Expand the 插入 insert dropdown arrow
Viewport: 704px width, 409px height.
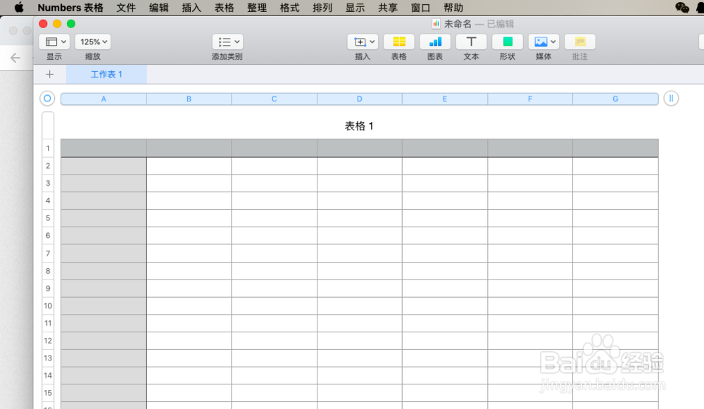[371, 41]
